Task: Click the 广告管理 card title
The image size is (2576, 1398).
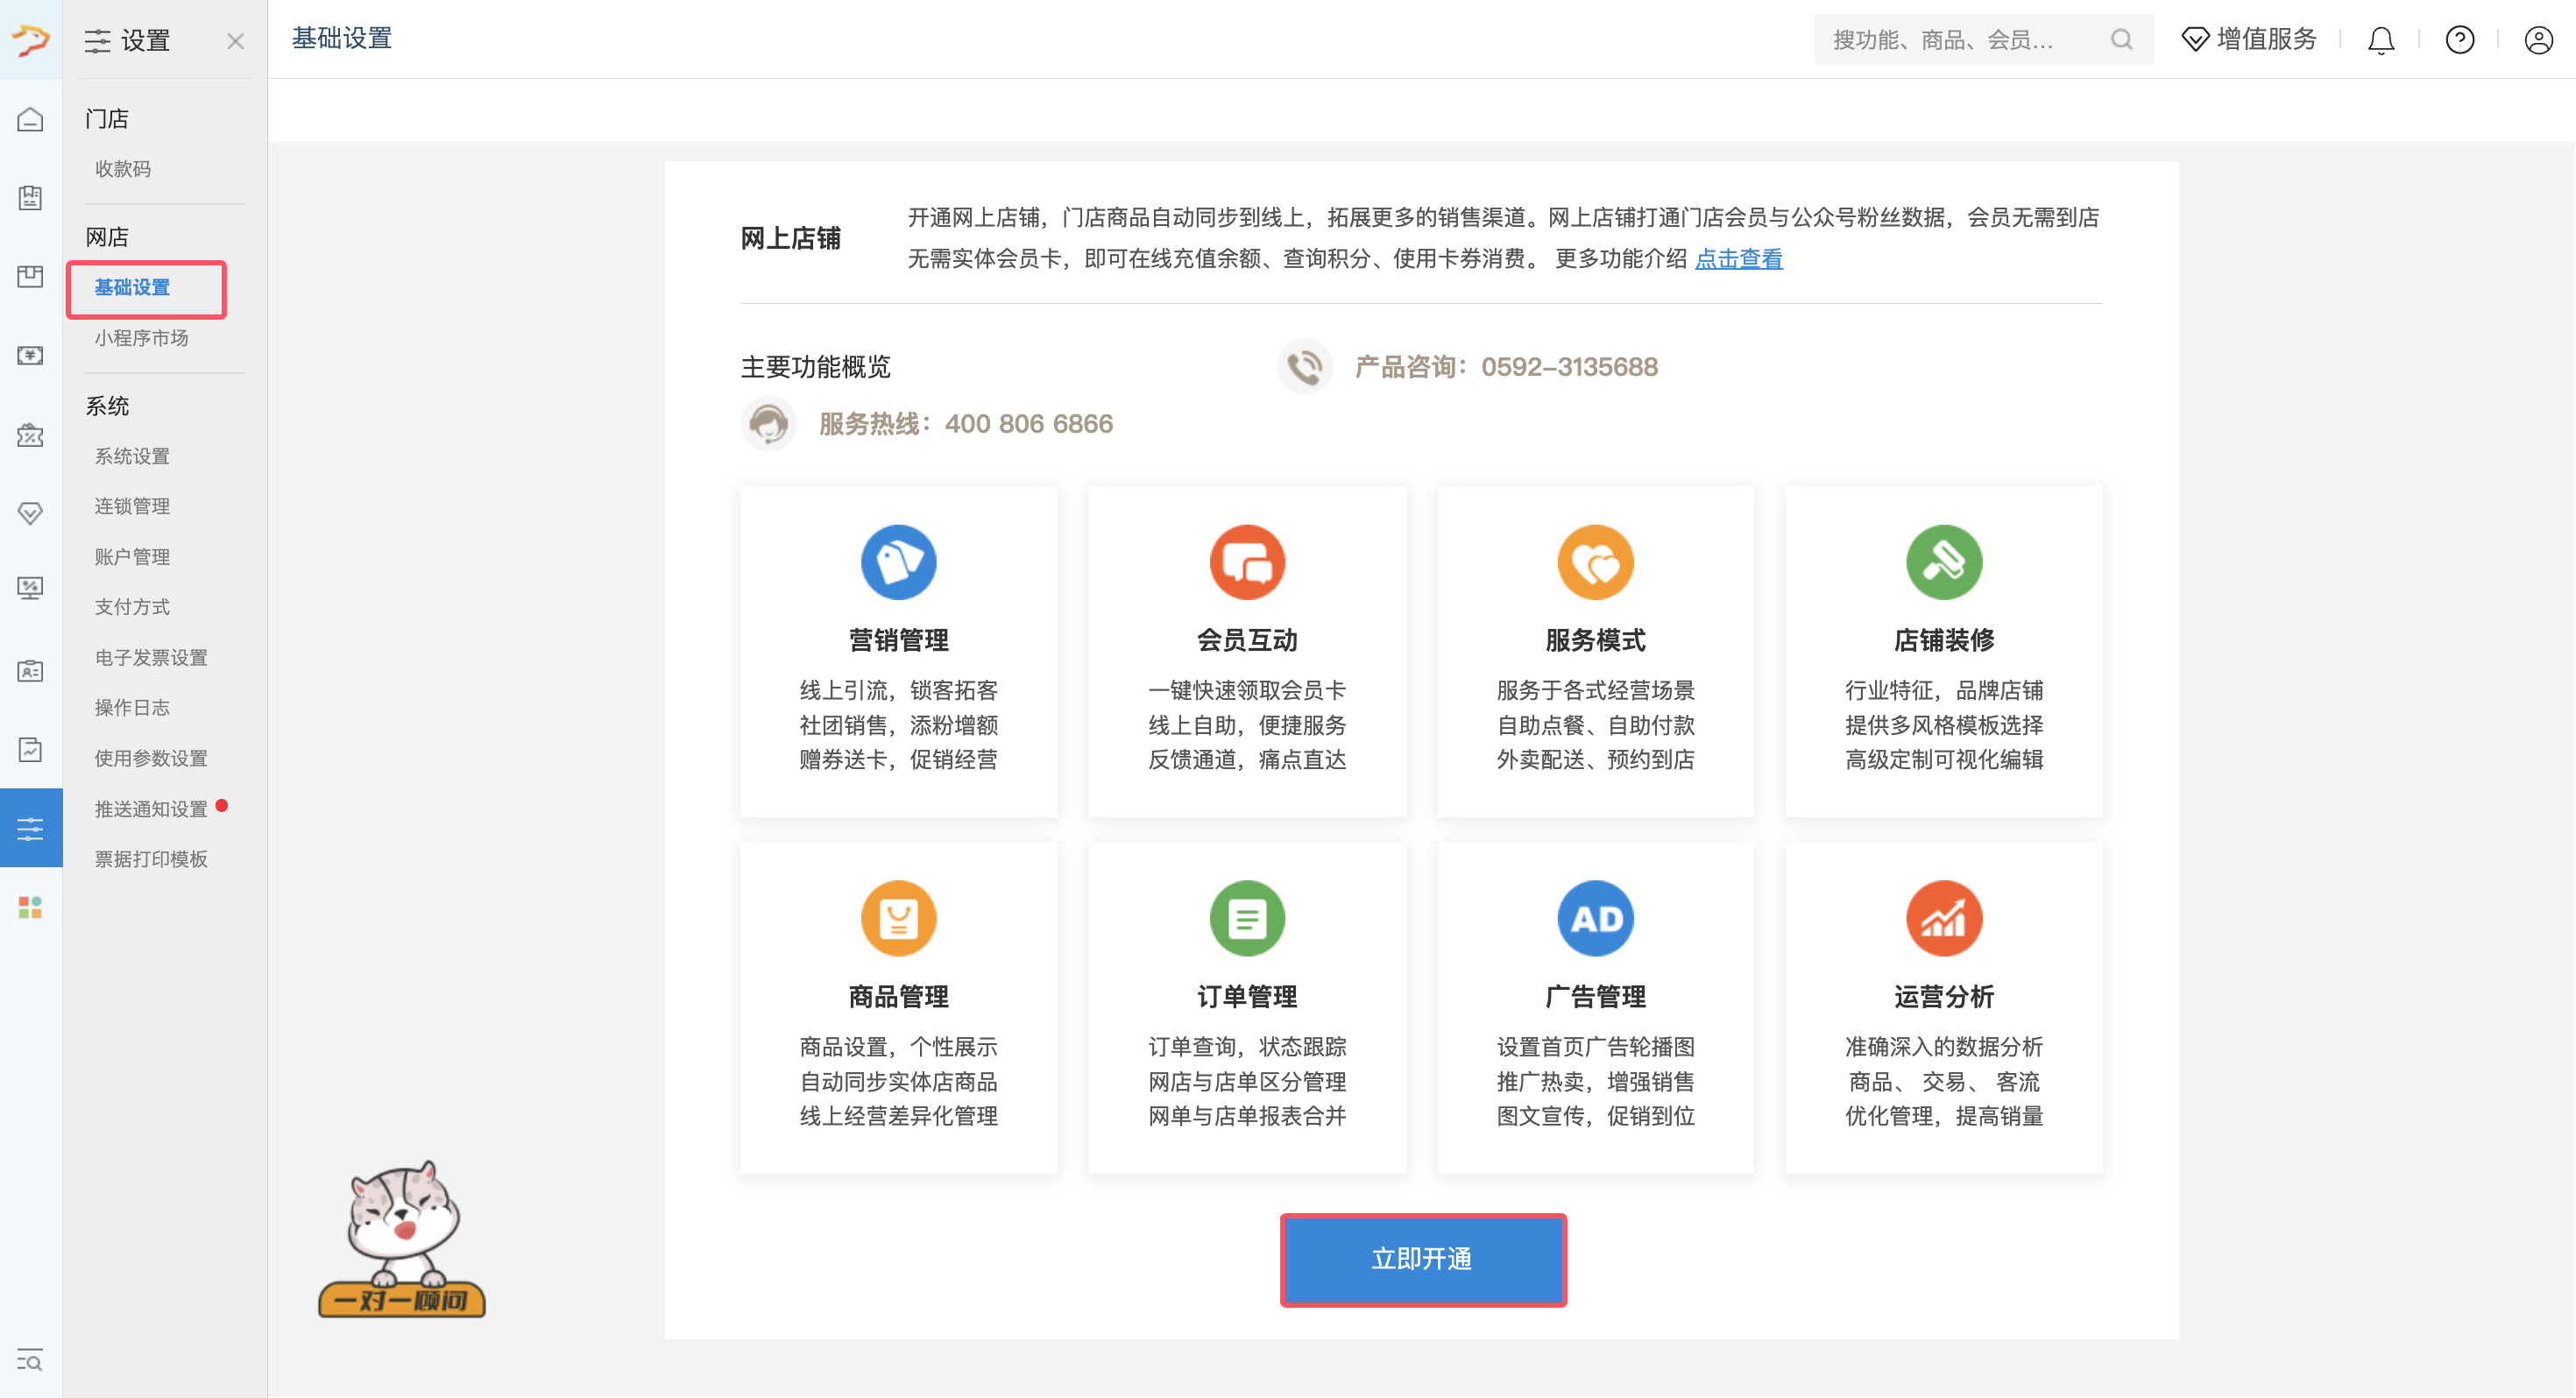Action: [1595, 996]
